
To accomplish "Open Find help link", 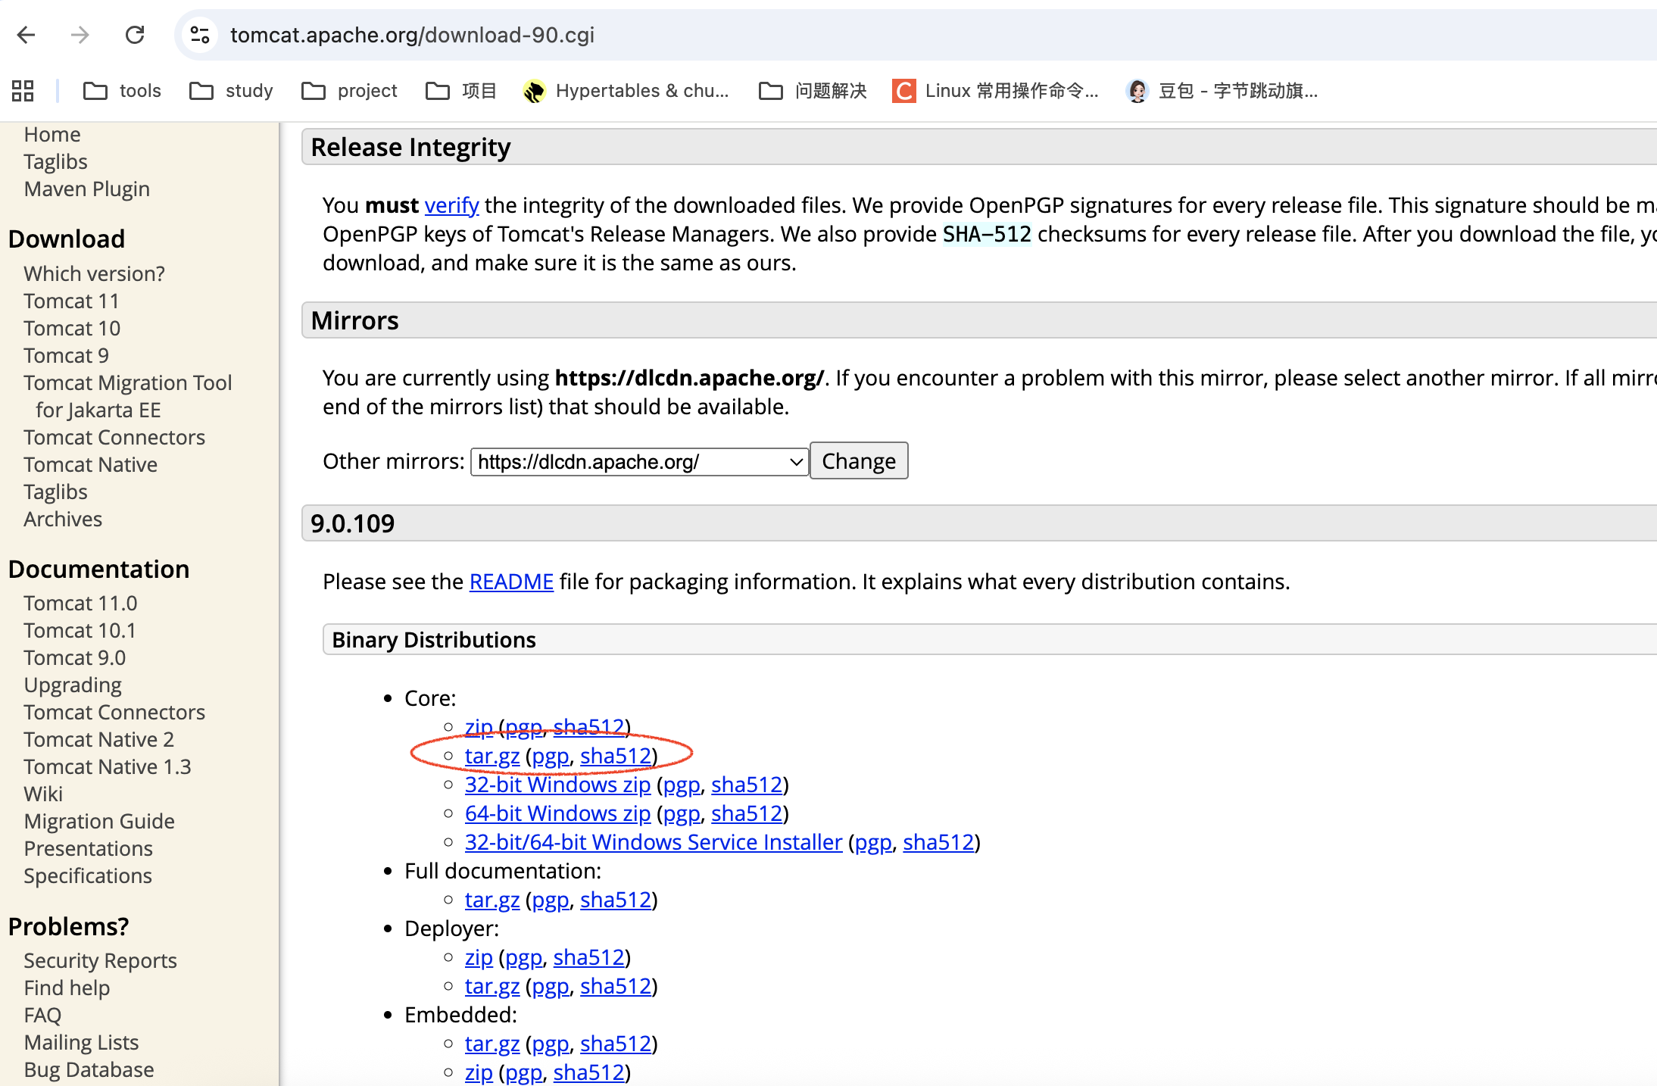I will click(67, 988).
